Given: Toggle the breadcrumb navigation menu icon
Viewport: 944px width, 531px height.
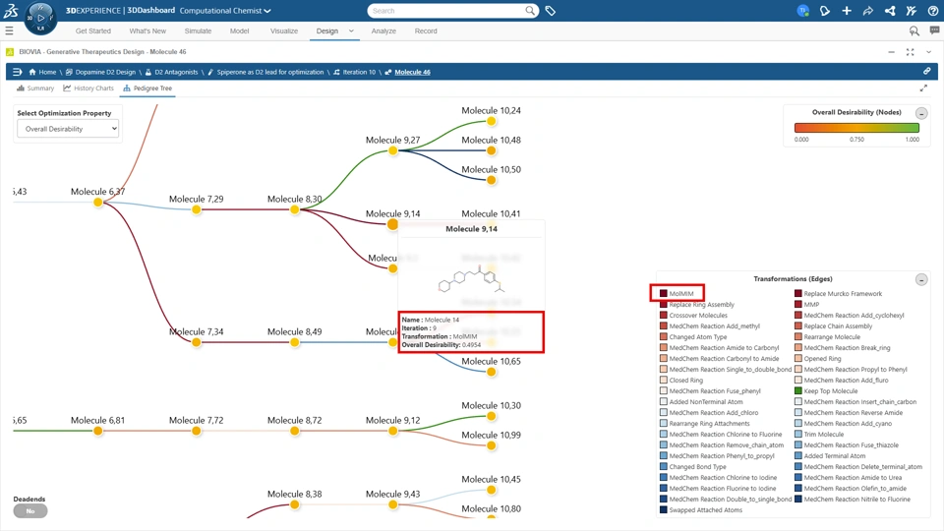Looking at the screenshot, I should point(17,72).
